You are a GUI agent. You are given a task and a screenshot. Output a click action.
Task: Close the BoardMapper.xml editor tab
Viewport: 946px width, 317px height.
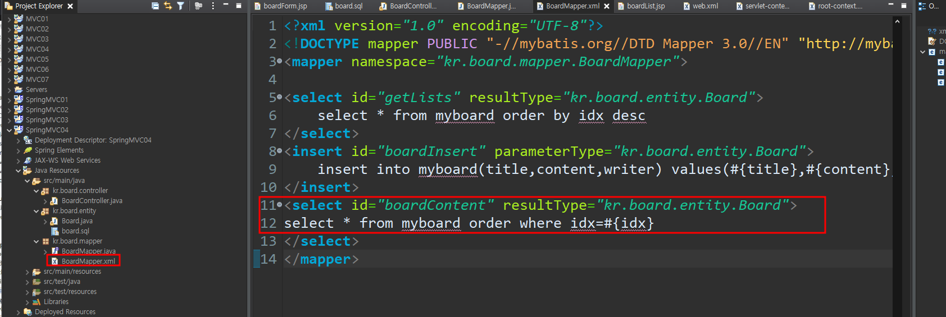(607, 6)
